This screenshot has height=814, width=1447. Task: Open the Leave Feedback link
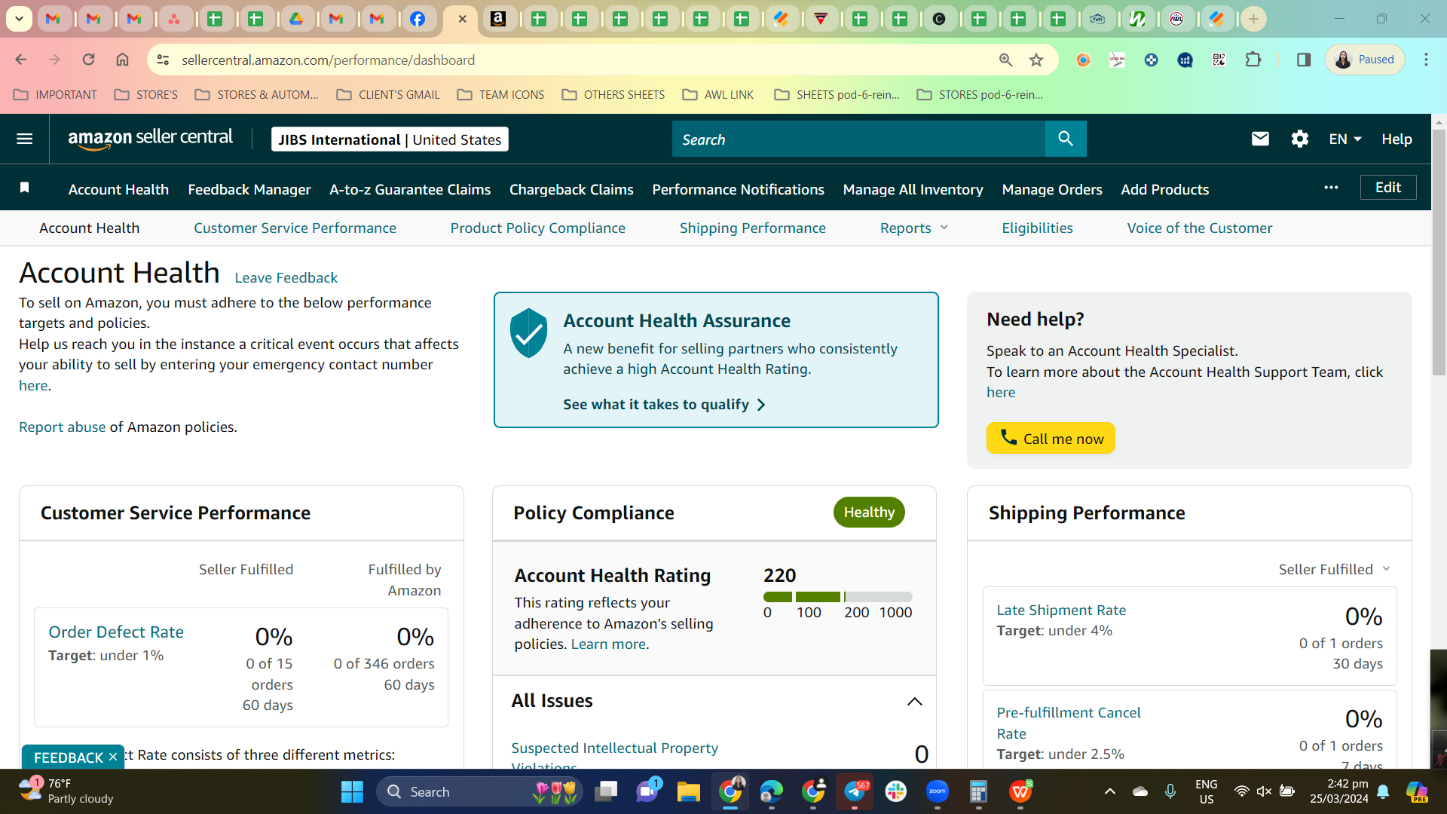tap(286, 277)
